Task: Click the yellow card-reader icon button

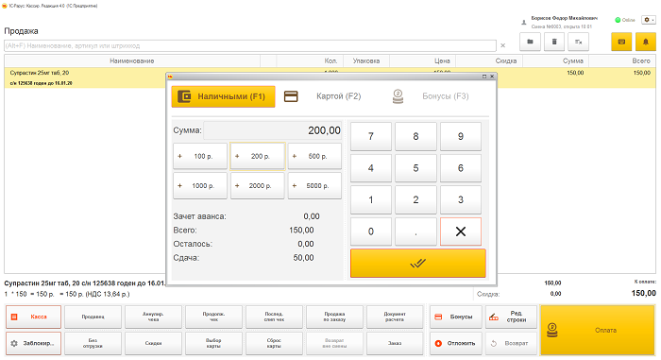Action: coord(621,42)
